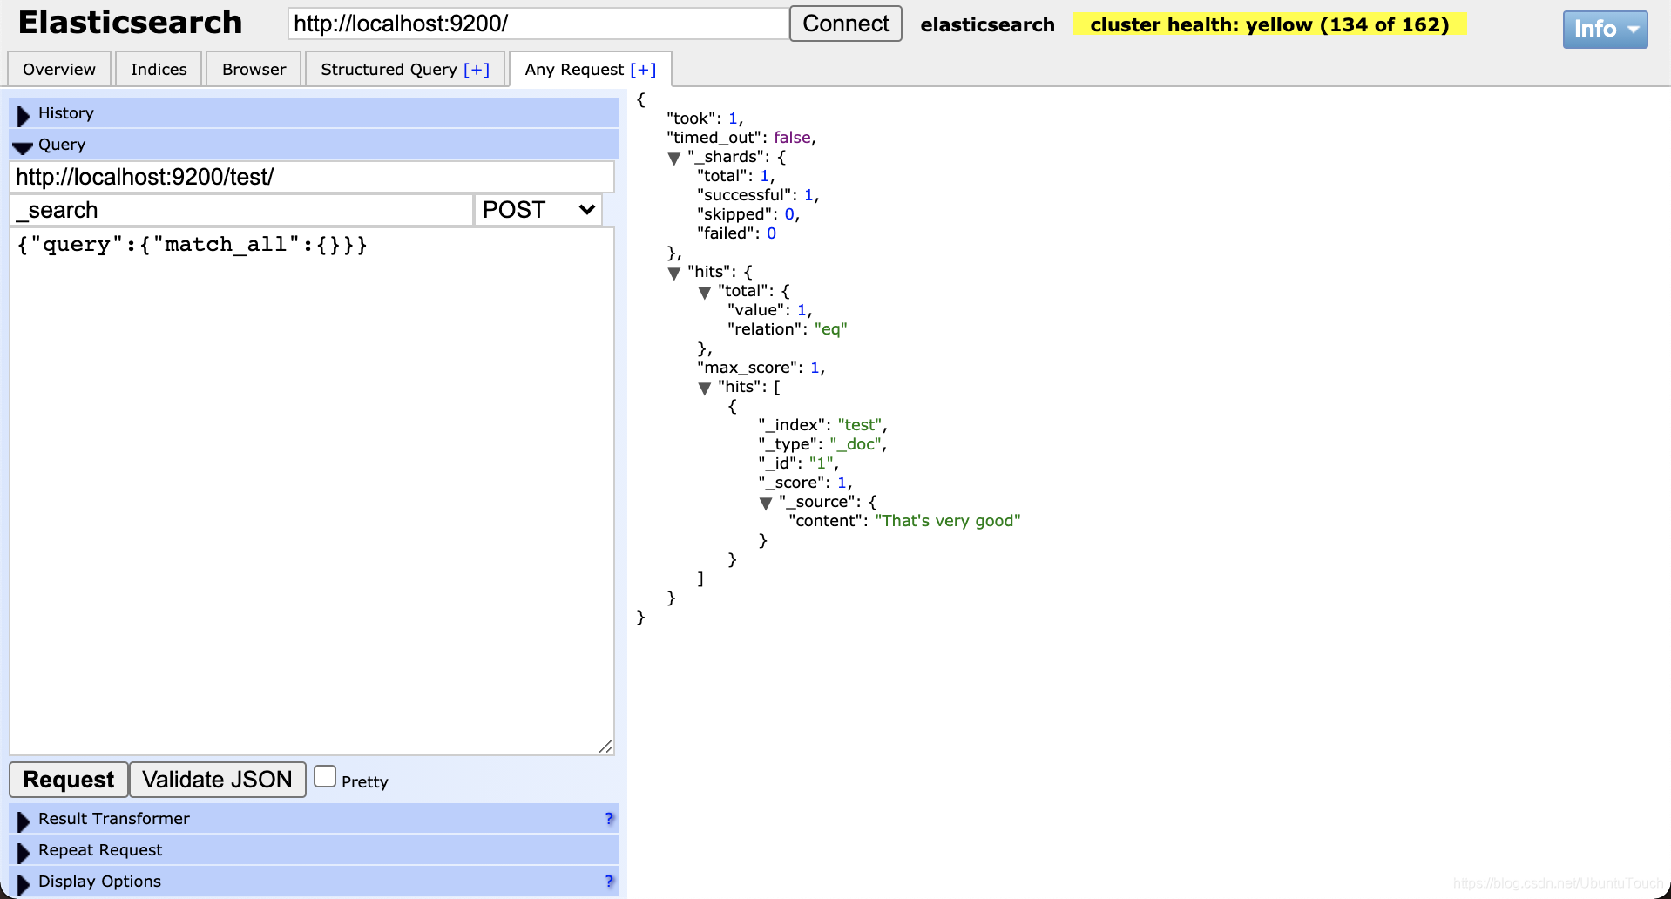Collapse the inner "hits" array triangle
The width and height of the screenshot is (1671, 899).
point(705,389)
